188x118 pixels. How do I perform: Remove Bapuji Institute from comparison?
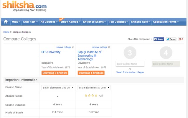(x=101, y=47)
